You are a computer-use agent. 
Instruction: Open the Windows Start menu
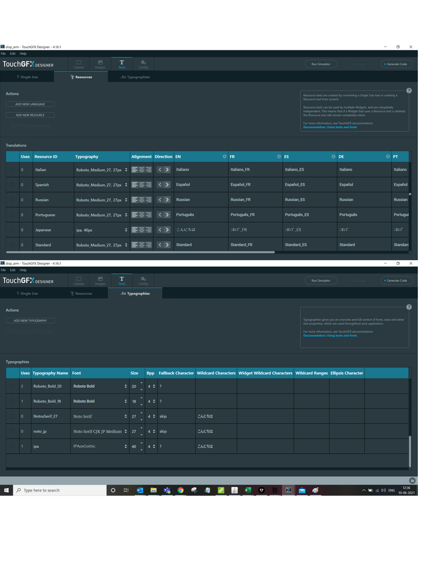[6, 490]
